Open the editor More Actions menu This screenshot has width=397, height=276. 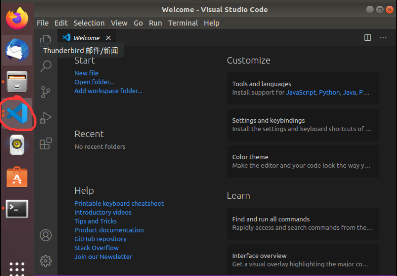pyautogui.click(x=383, y=38)
